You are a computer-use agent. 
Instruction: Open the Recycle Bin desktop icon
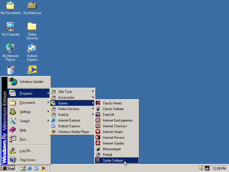pyautogui.click(x=11, y=70)
